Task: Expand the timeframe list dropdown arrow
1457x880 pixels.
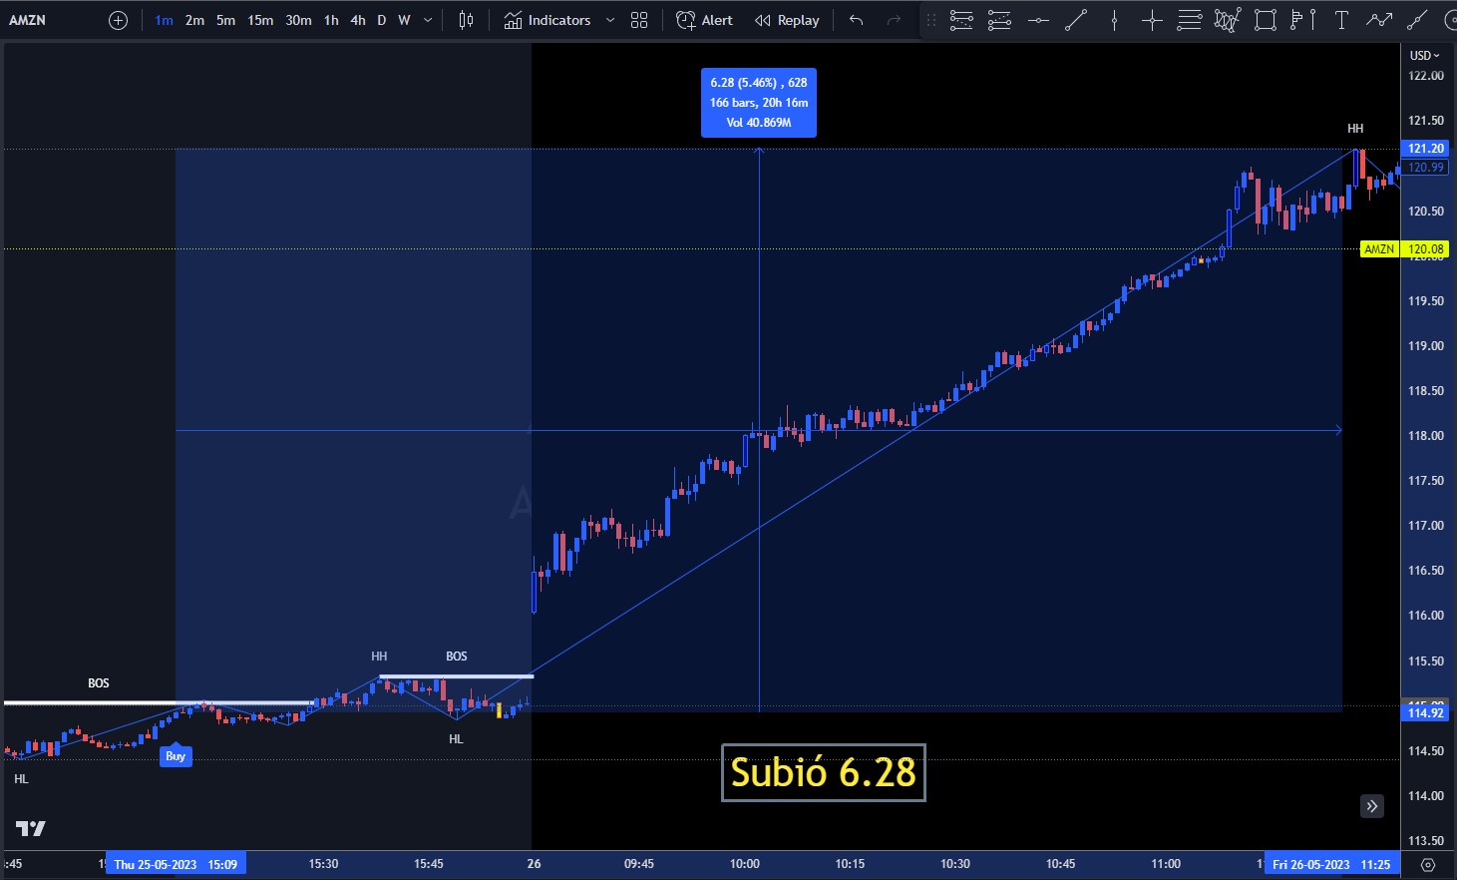Action: pyautogui.click(x=428, y=20)
